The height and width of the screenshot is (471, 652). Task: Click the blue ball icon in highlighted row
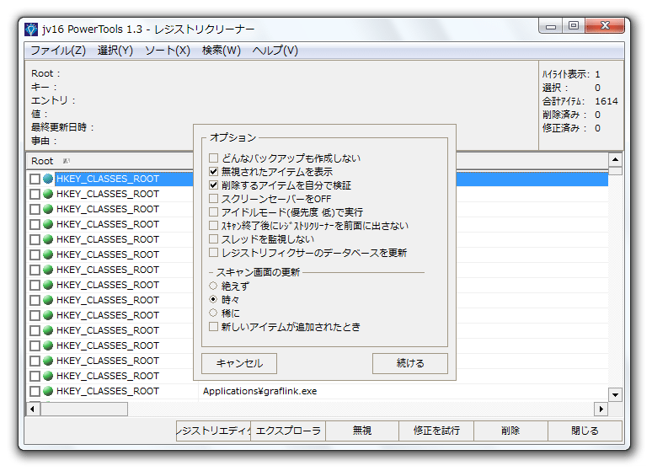click(x=48, y=179)
